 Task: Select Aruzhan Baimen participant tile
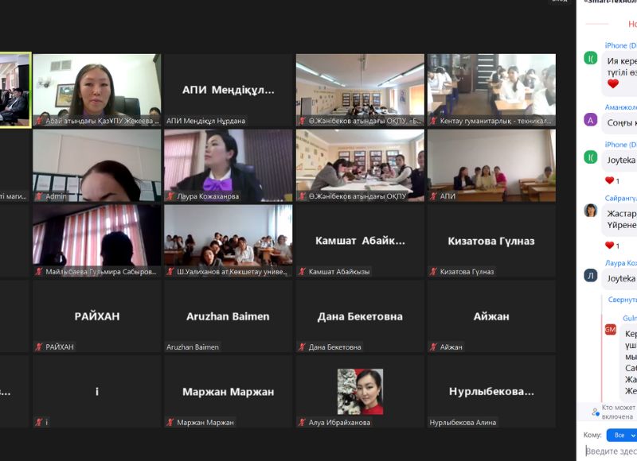[228, 316]
